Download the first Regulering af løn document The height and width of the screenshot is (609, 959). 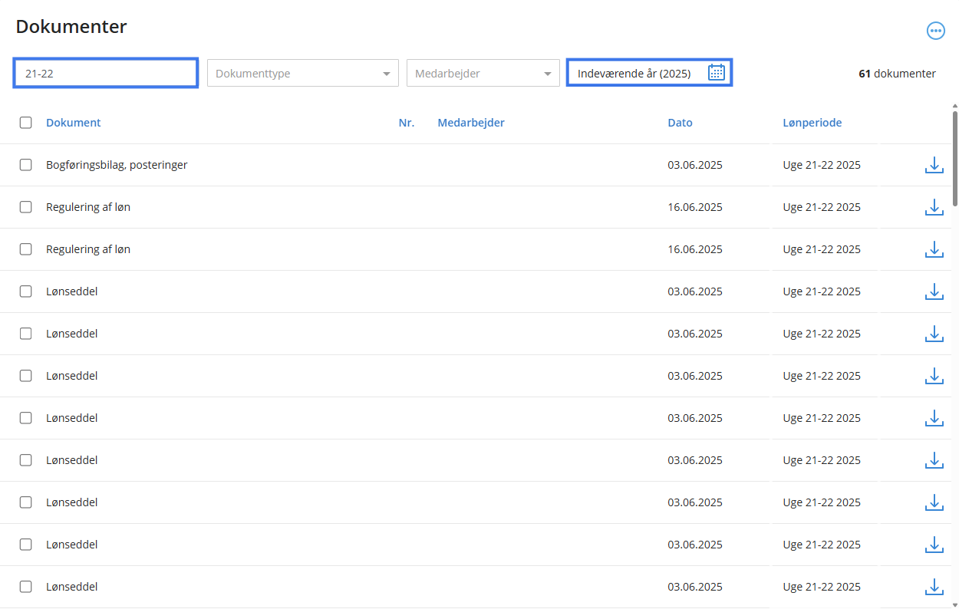(934, 207)
